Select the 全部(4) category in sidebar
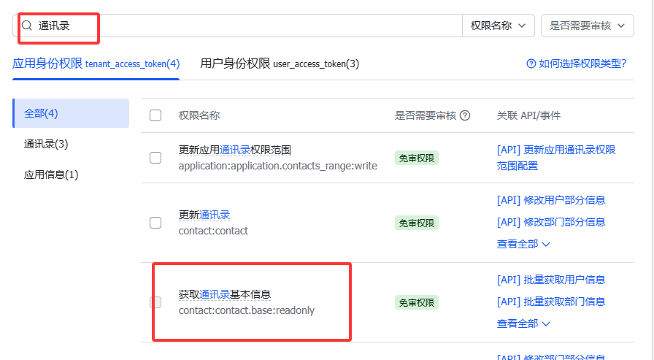Screen dimensions: 654x360 (x=71, y=113)
